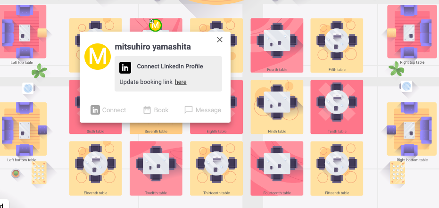439x208 pixels.
Task: Join the Fifteenth table
Action: click(337, 168)
